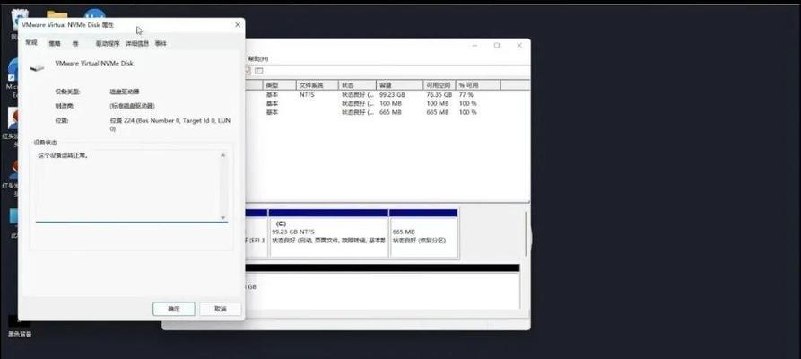Sort by the 文件系统 column header
The width and height of the screenshot is (801, 359).
click(x=318, y=85)
